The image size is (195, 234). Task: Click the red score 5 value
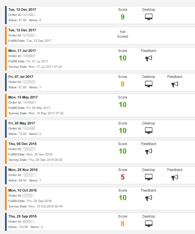coord(123,177)
